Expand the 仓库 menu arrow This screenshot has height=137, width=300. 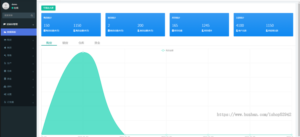[33, 71]
